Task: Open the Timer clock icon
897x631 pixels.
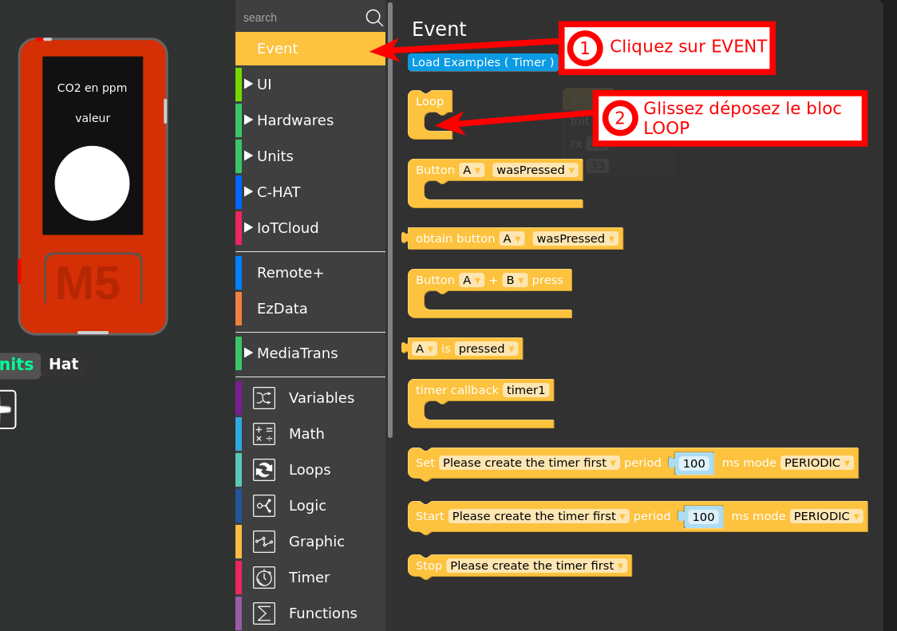Action: tap(264, 578)
